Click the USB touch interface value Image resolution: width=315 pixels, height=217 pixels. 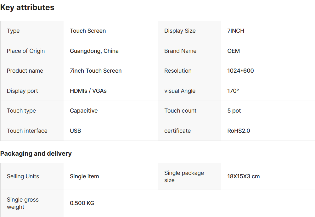76,131
